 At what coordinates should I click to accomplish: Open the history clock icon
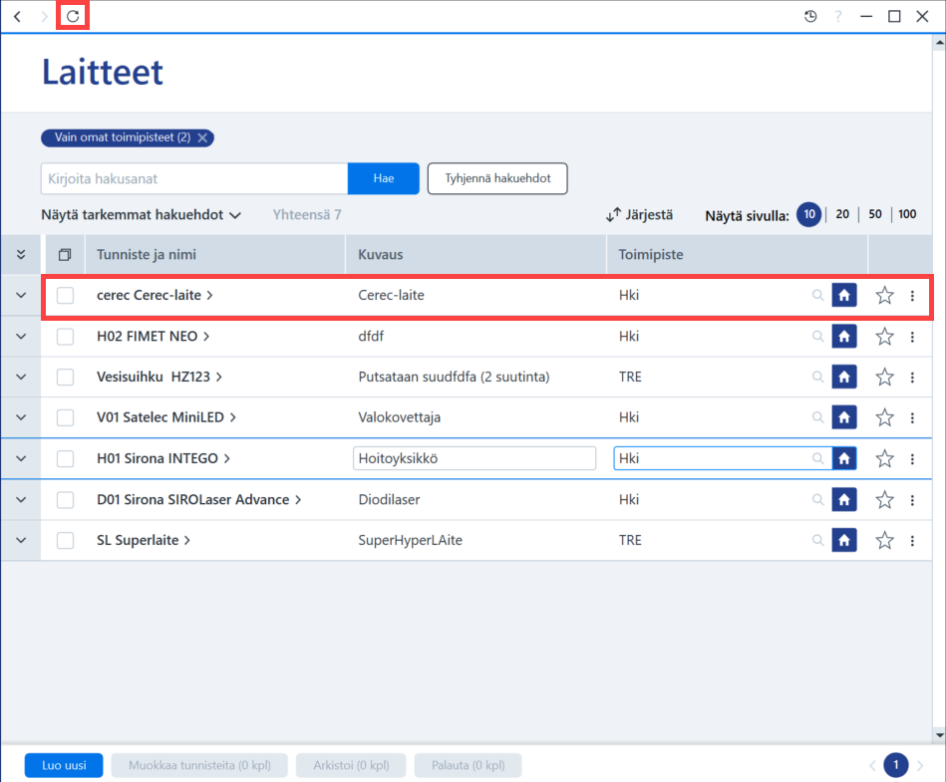point(810,16)
